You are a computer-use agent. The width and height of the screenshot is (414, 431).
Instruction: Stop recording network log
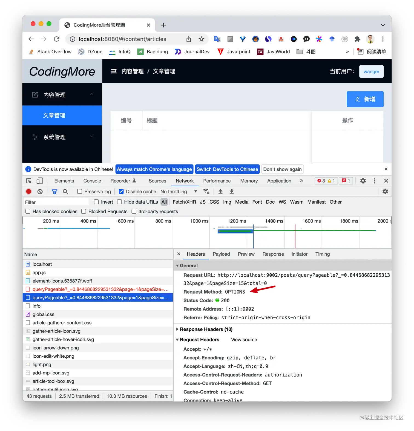[29, 192]
